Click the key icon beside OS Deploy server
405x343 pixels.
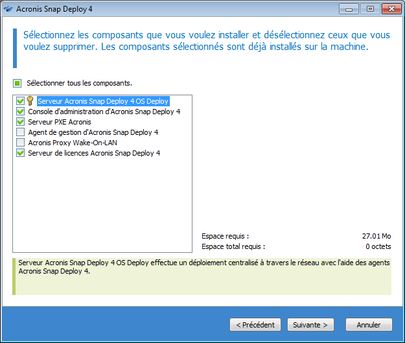(30, 101)
